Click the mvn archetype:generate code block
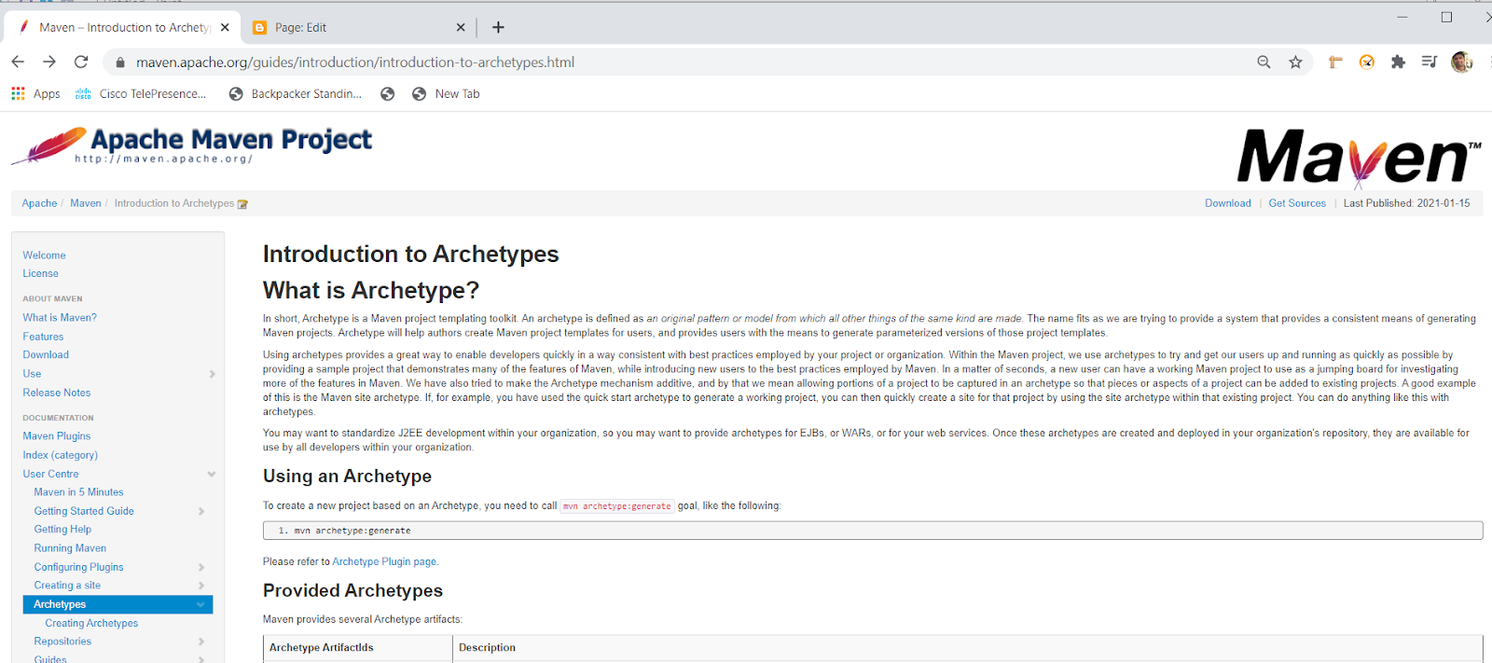1492x663 pixels. pos(873,531)
